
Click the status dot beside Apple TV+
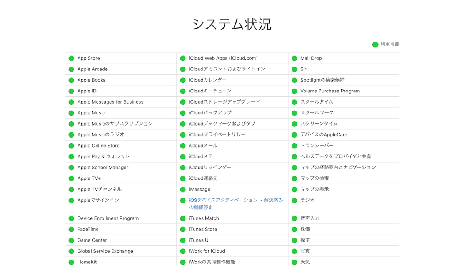click(x=71, y=178)
